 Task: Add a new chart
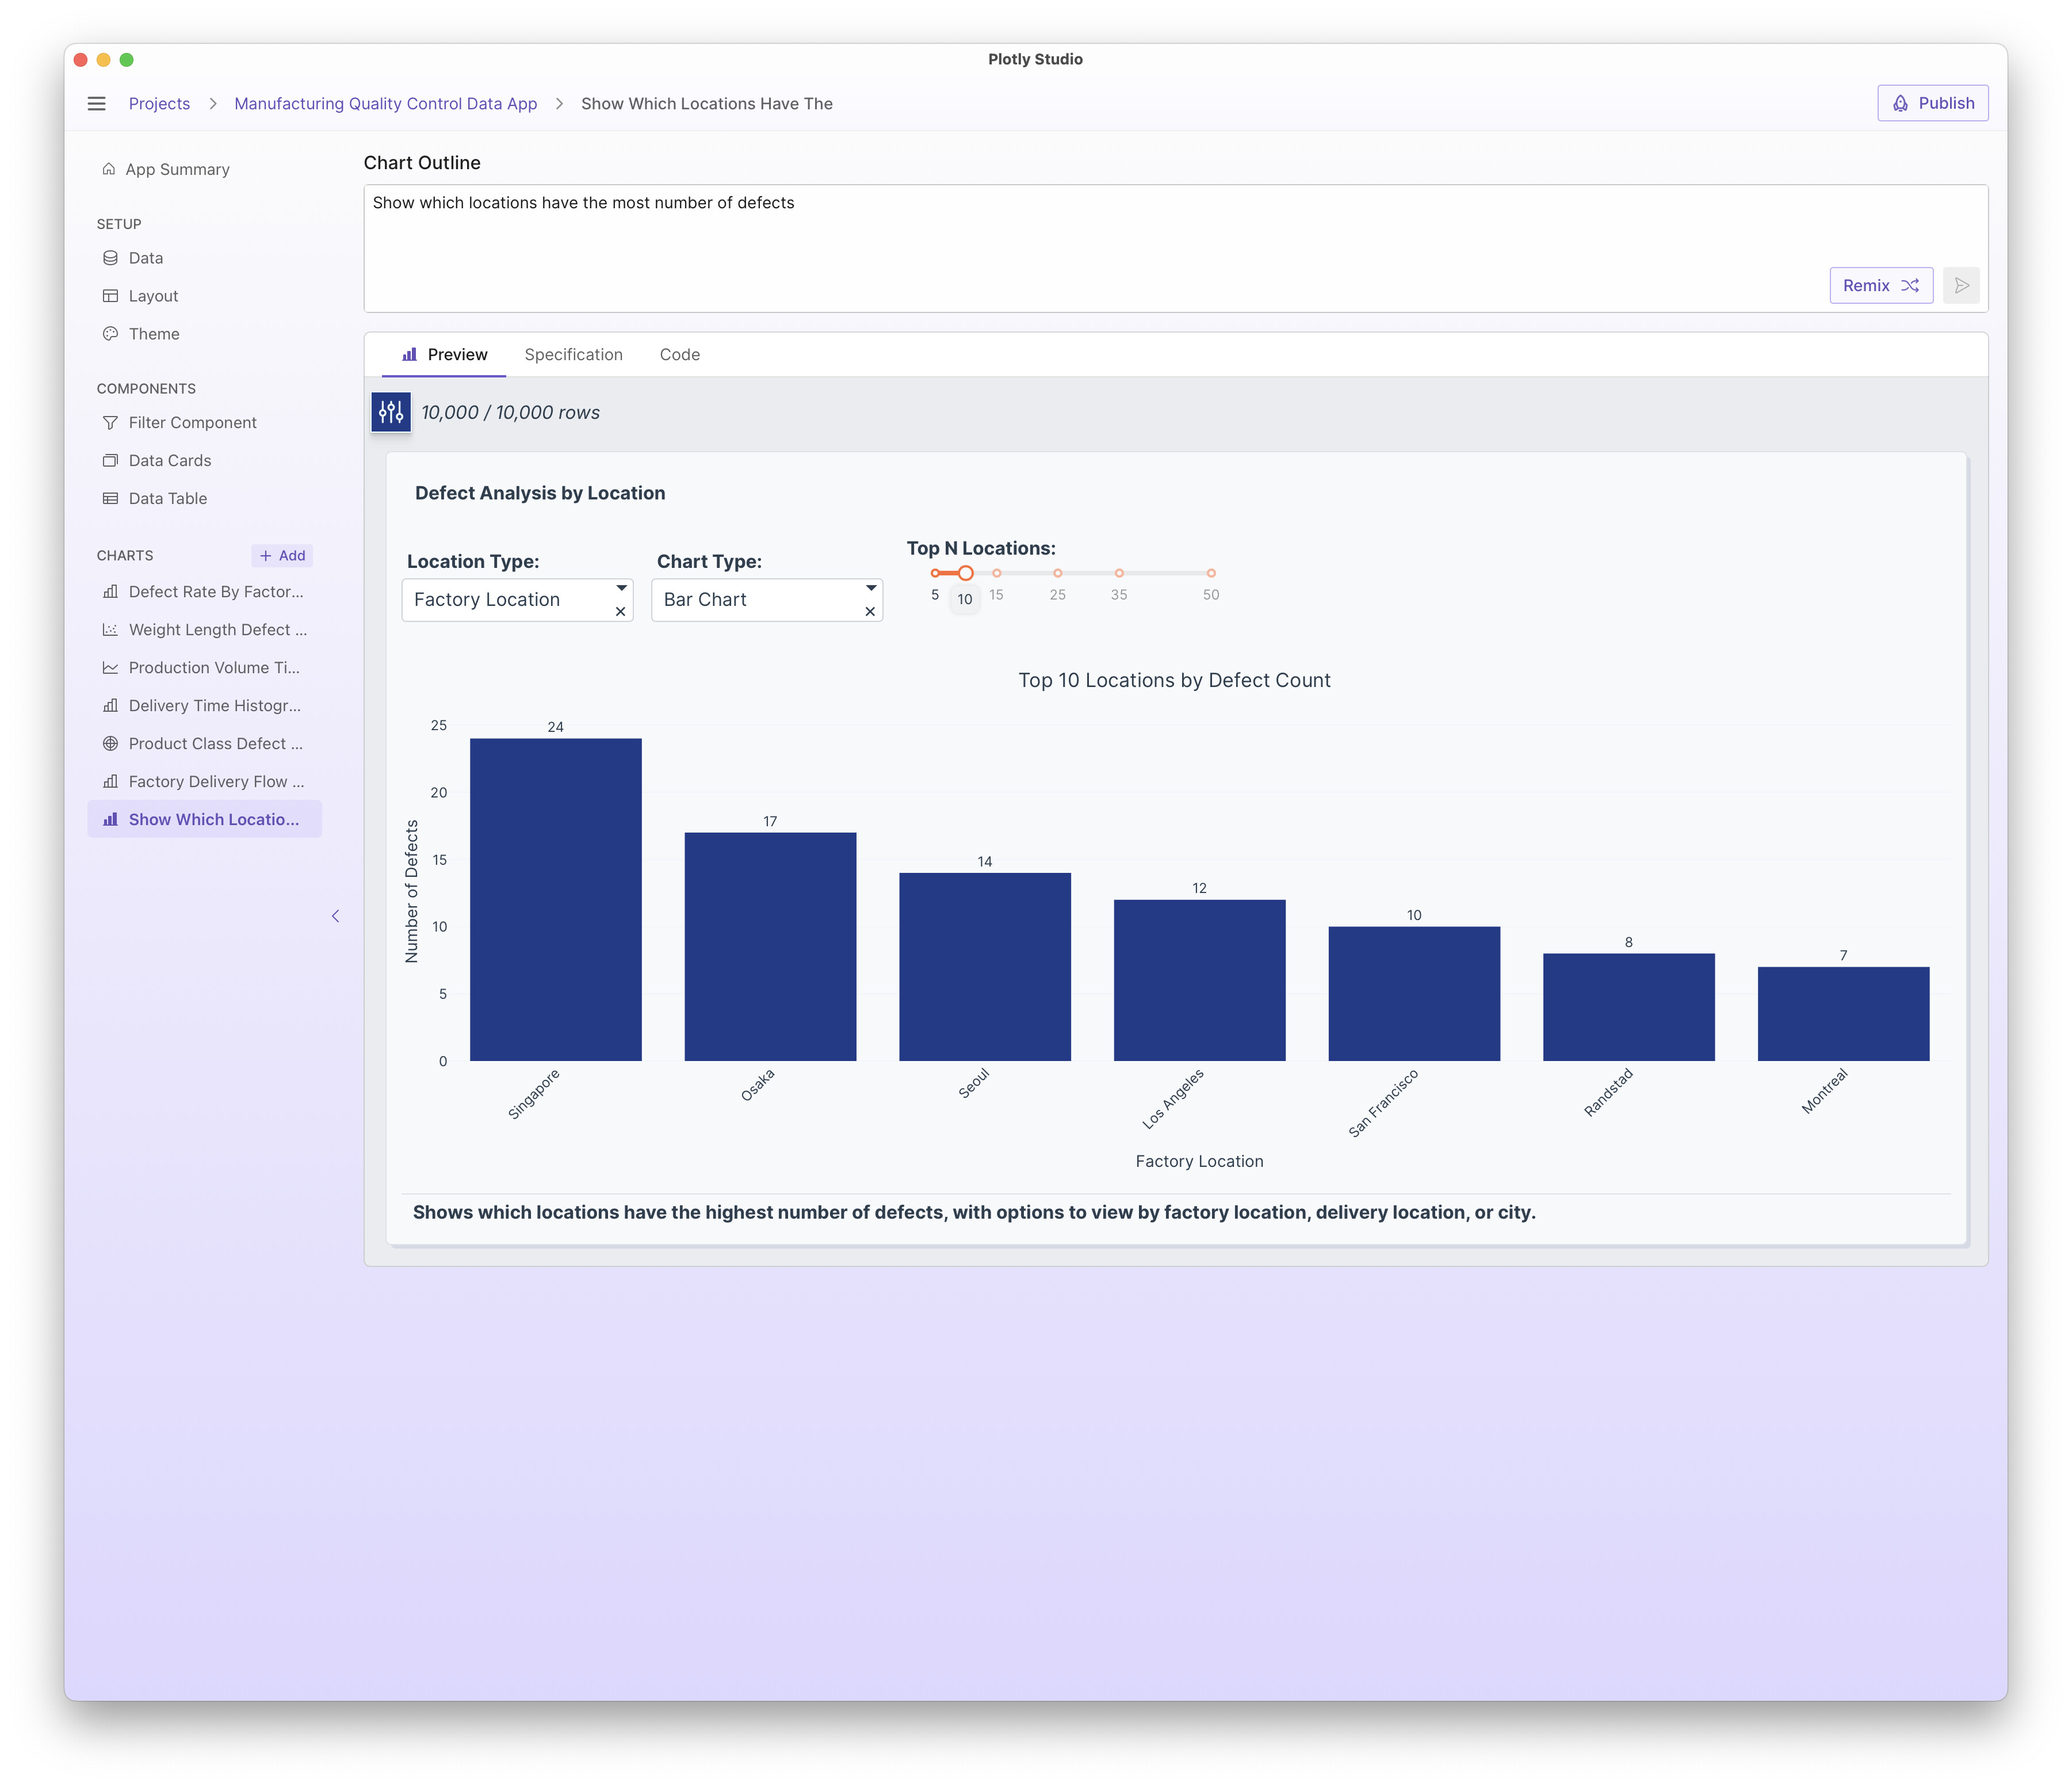point(282,556)
